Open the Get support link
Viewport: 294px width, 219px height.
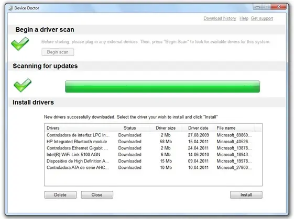pos(262,18)
